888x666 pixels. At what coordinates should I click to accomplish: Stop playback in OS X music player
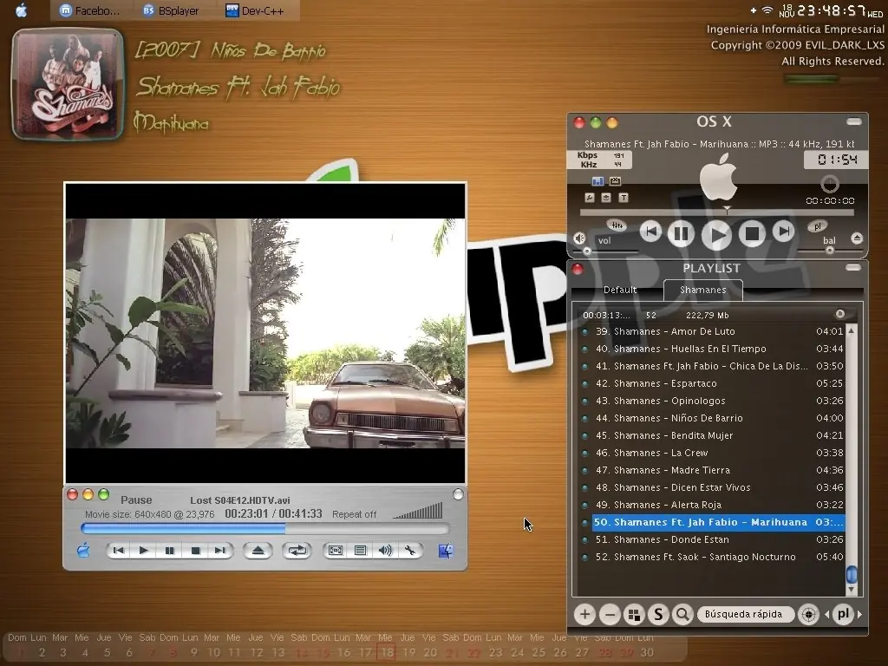coord(752,233)
